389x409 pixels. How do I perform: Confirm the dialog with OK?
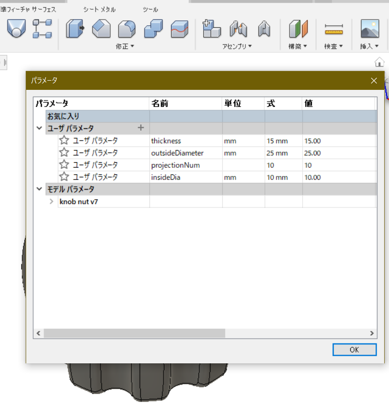click(355, 350)
